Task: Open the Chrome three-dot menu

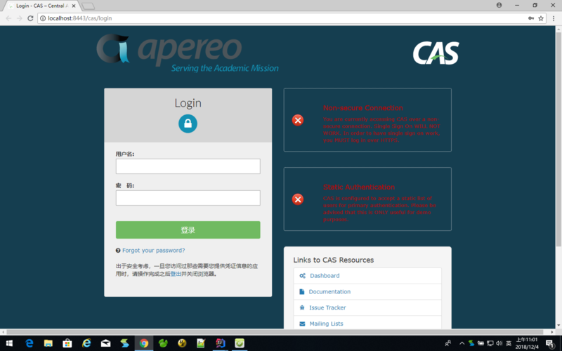Action: pos(554,18)
